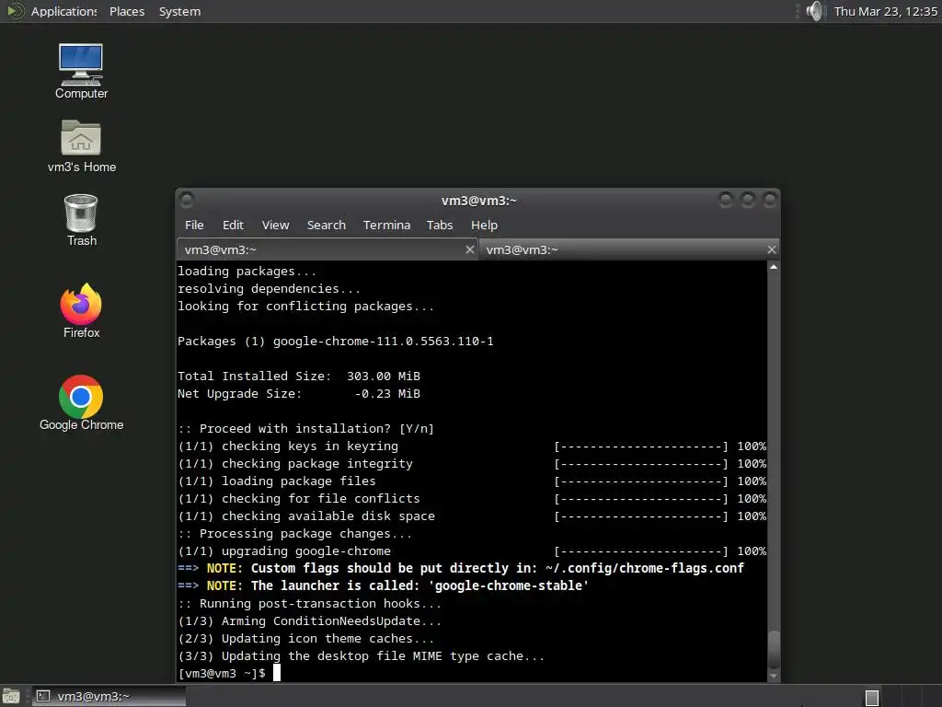Viewport: 942px width, 707px height.
Task: Click the terminal scrollbar thumb
Action: (774, 649)
